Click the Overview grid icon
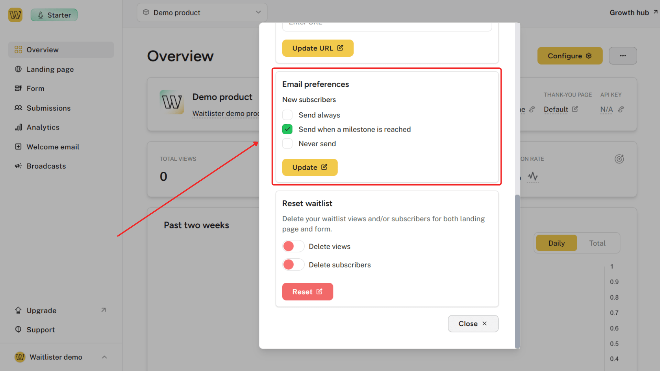The height and width of the screenshot is (371, 660). [x=18, y=50]
